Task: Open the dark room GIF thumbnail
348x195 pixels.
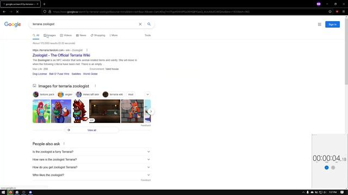Action: click(x=105, y=111)
